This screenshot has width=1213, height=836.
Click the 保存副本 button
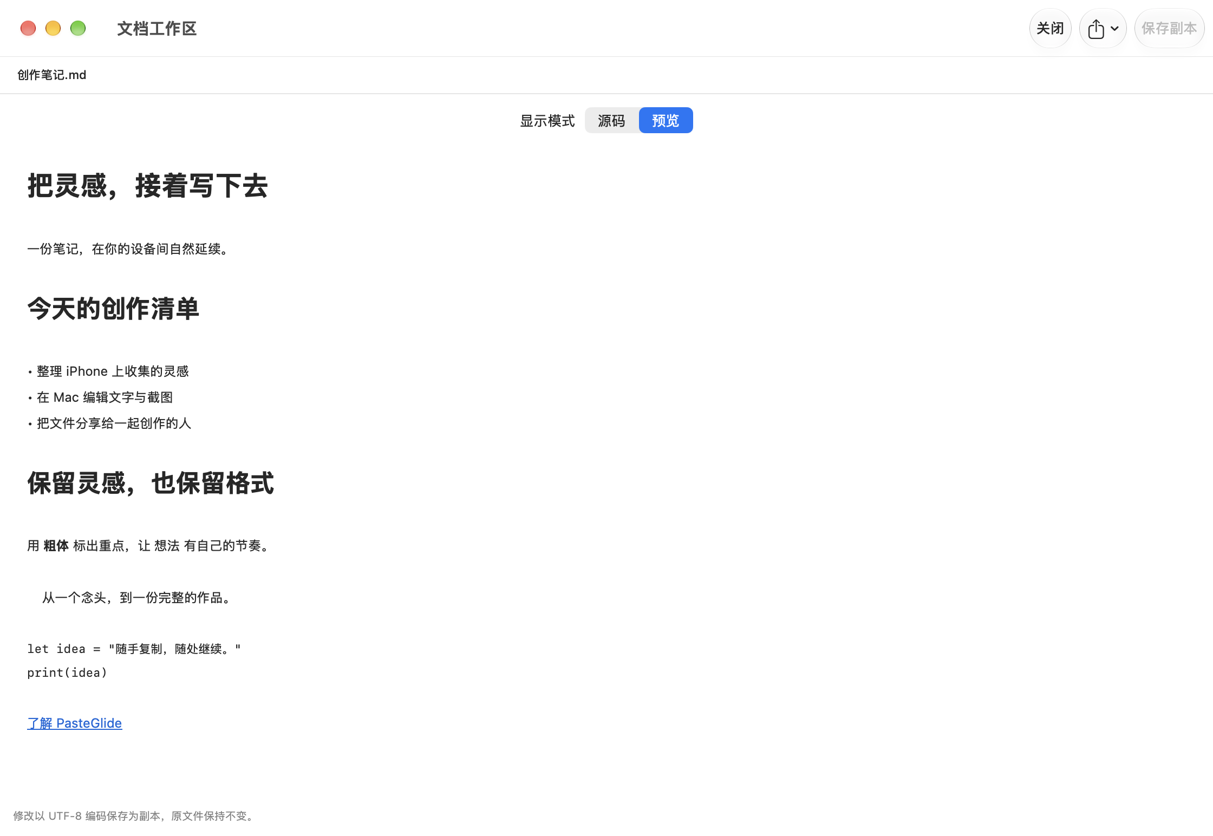pyautogui.click(x=1169, y=28)
